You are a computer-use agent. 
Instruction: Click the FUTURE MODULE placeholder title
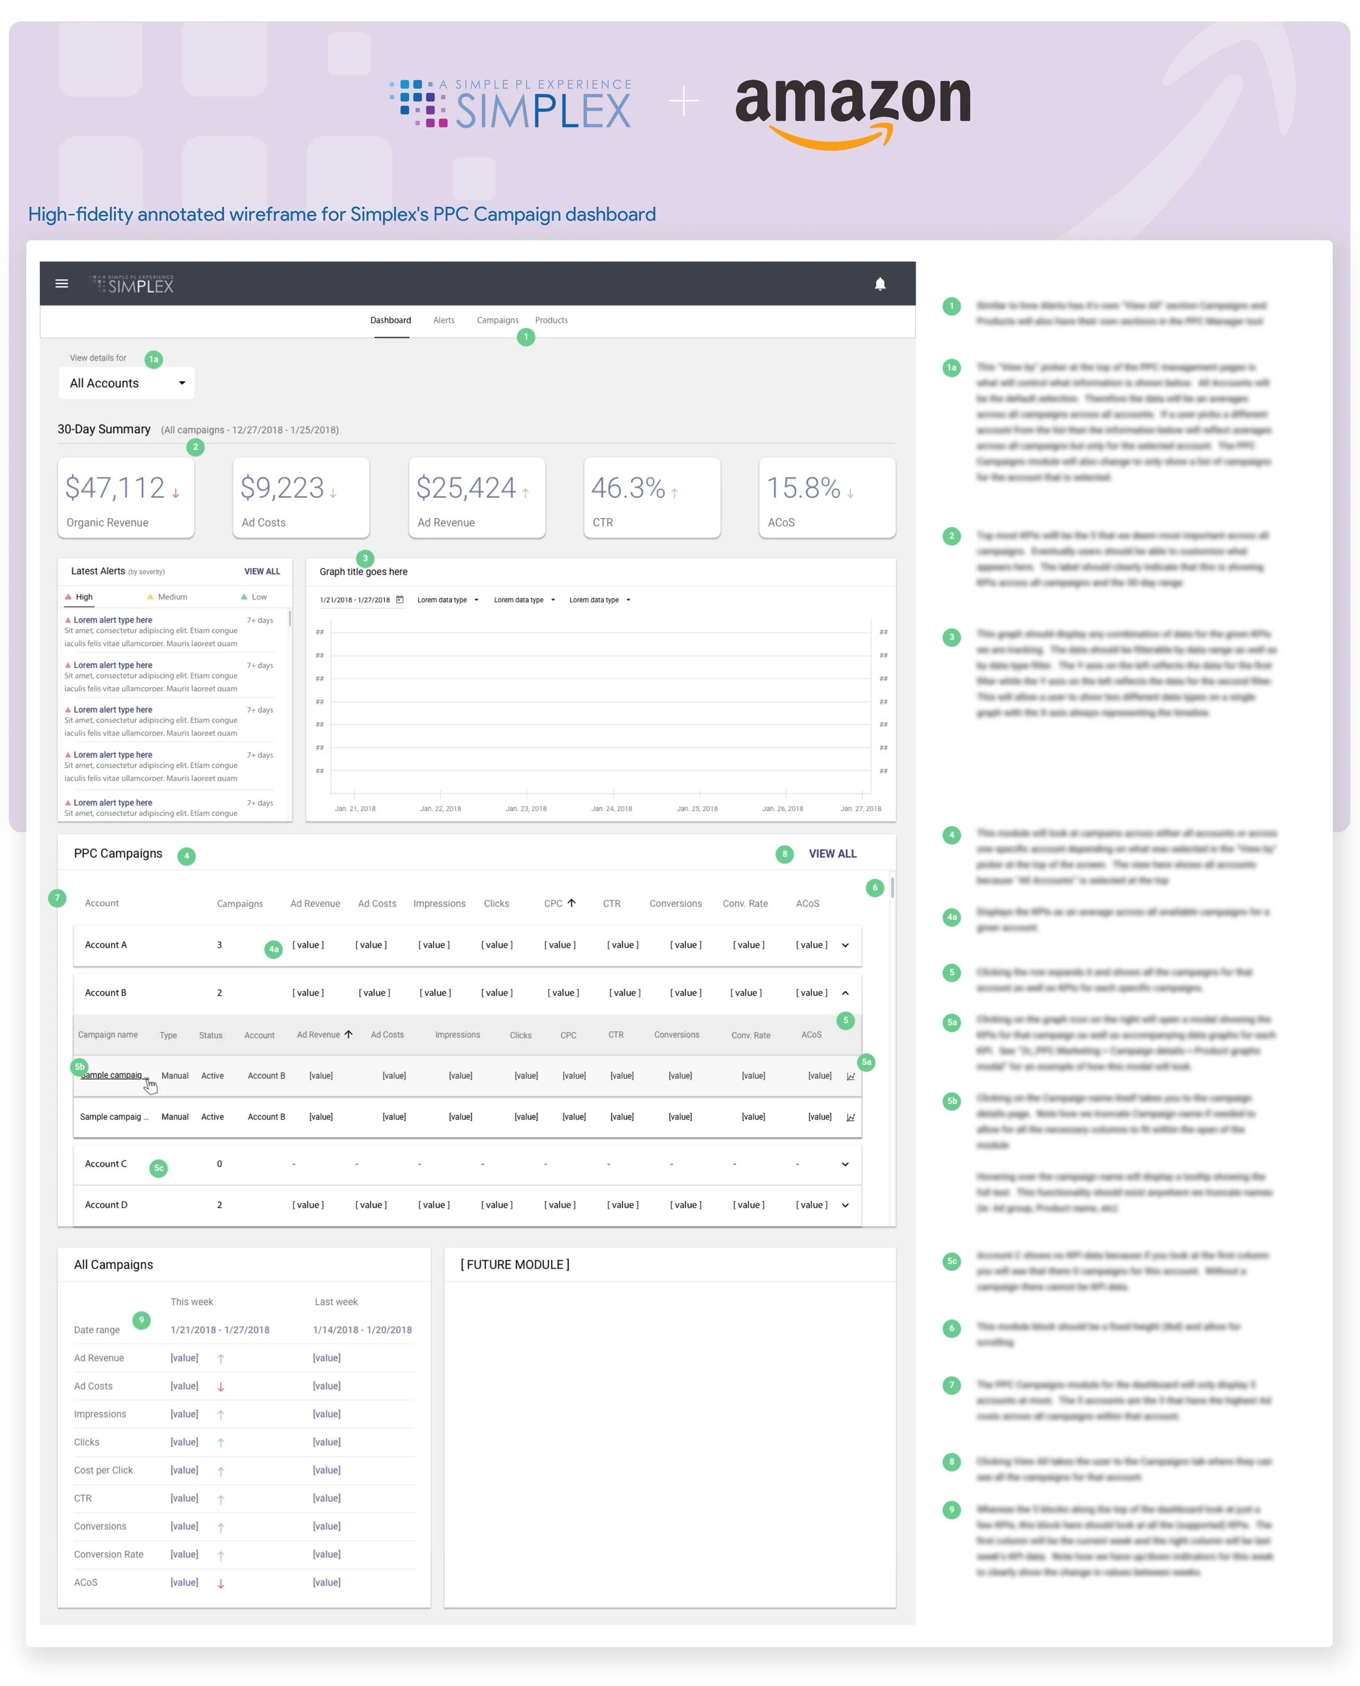515,1264
